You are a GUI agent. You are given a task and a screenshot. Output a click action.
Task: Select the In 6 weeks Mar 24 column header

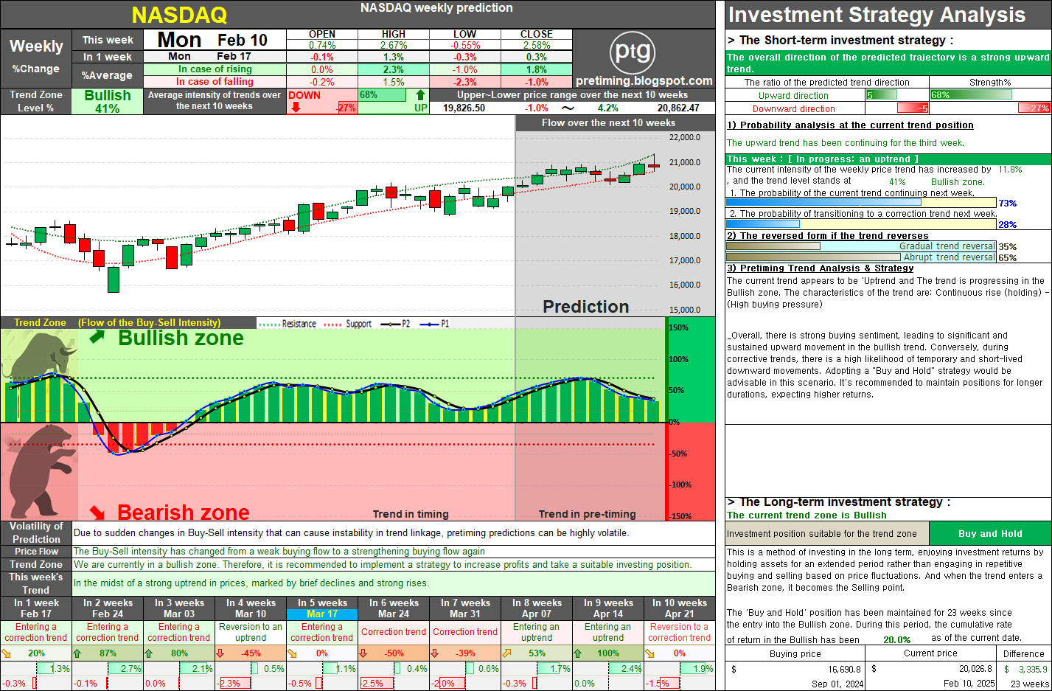pyautogui.click(x=394, y=608)
